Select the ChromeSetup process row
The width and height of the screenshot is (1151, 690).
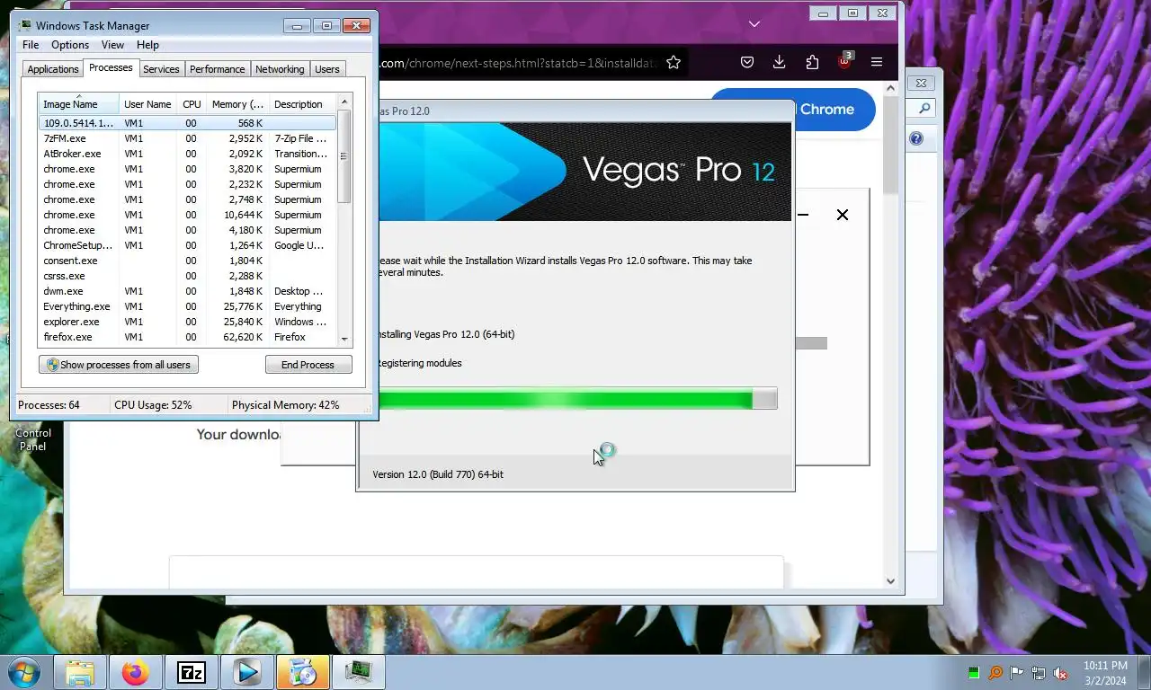tap(187, 245)
